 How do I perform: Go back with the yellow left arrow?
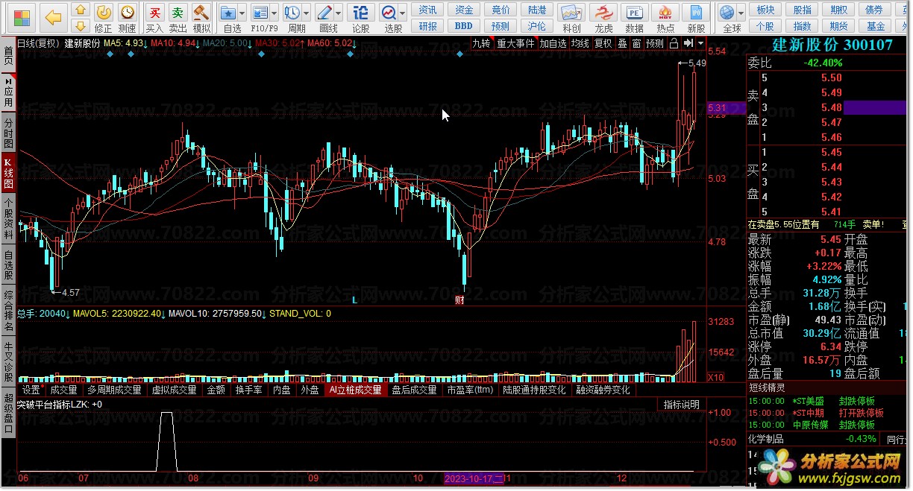(53, 16)
